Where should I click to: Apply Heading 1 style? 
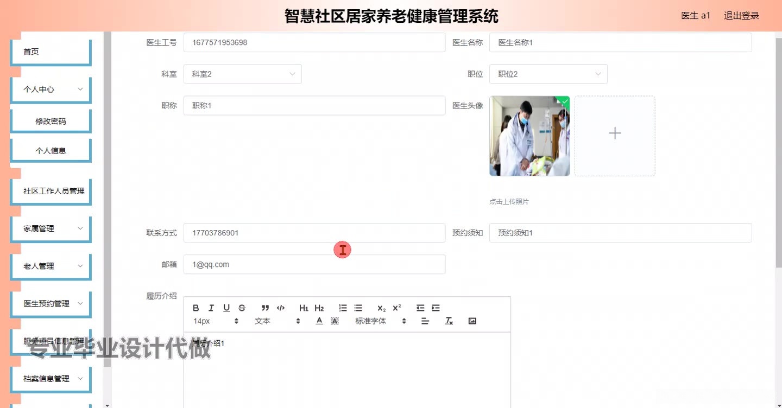pos(304,308)
